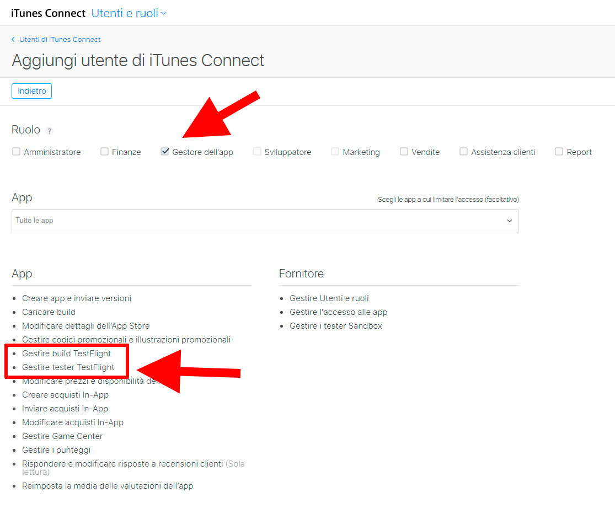Click into the Tutte le app field

click(x=265, y=221)
